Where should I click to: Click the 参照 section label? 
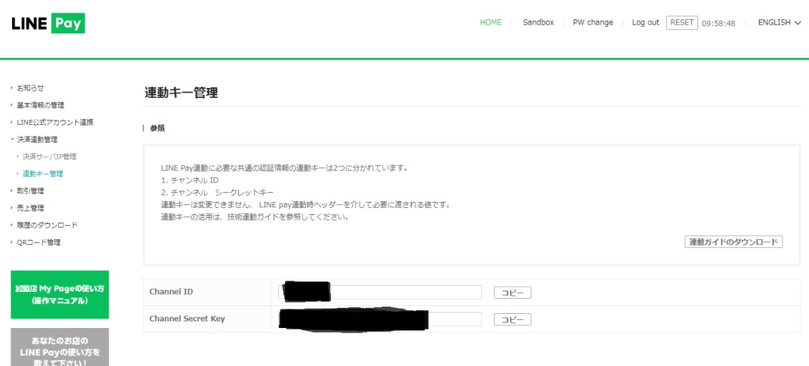158,128
